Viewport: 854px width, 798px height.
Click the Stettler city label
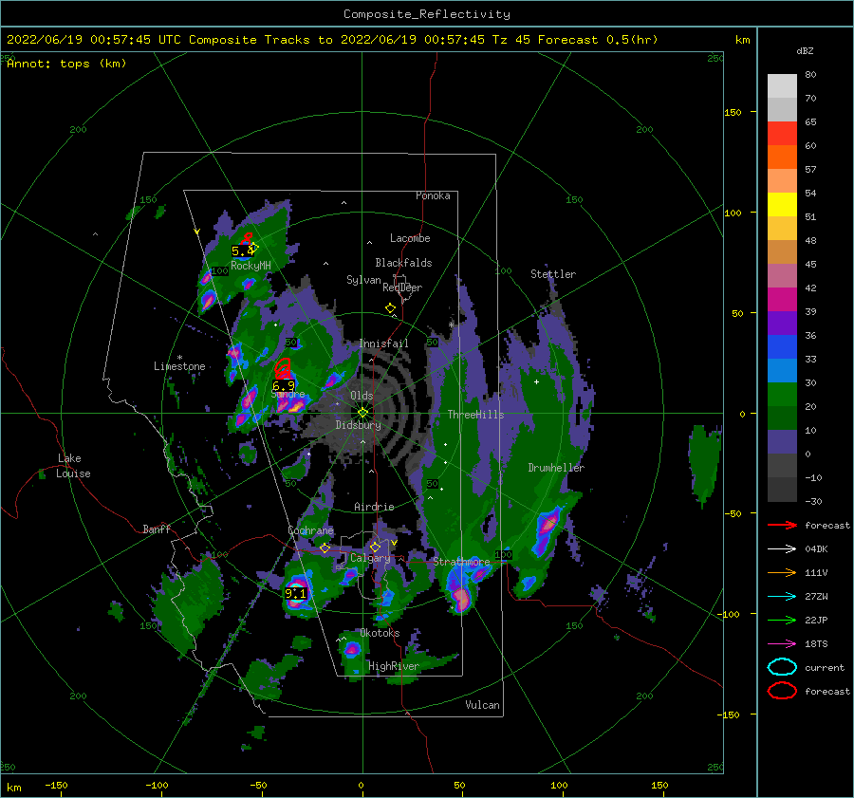(x=553, y=274)
